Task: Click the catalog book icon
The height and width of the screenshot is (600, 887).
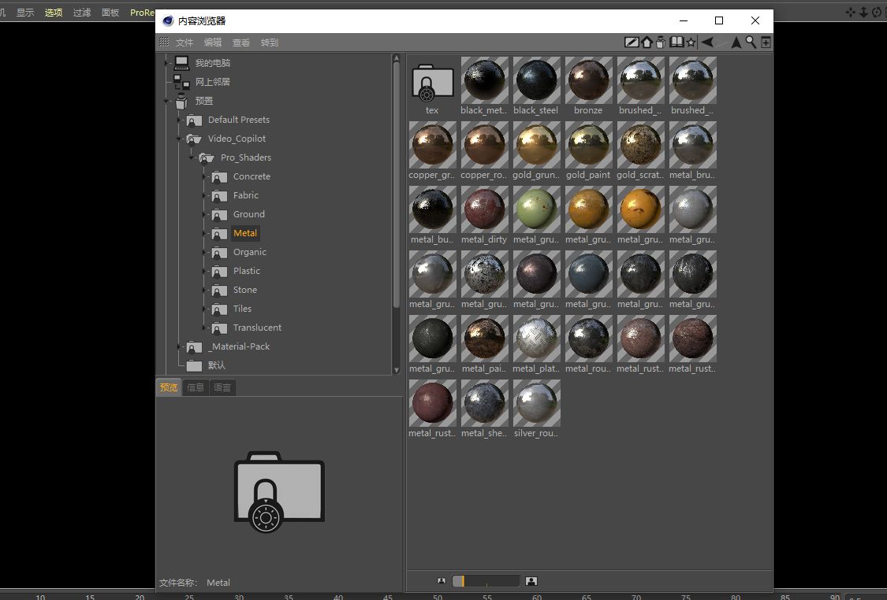Action: point(676,43)
